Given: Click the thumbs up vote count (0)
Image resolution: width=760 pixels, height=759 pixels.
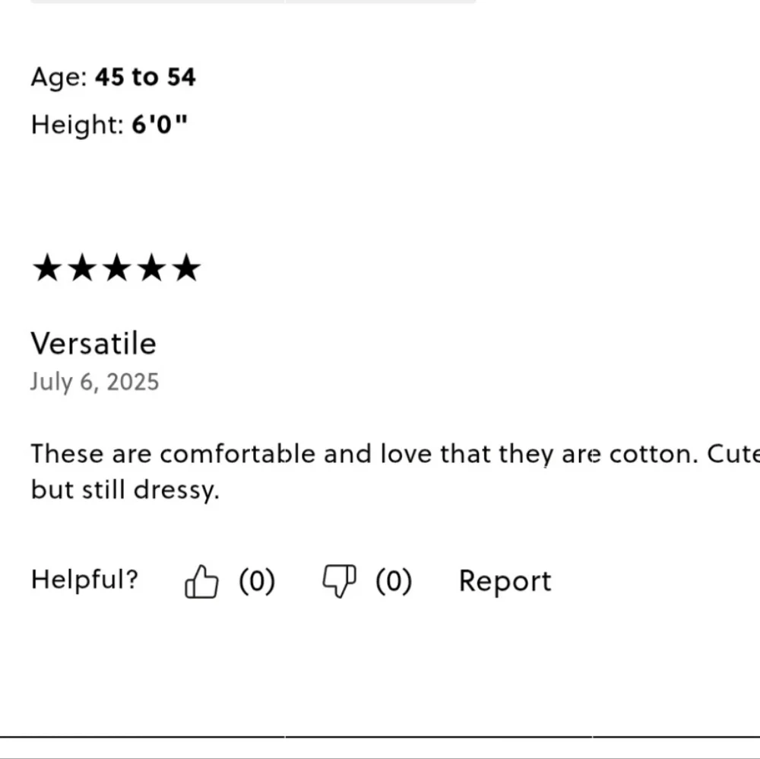Looking at the screenshot, I should click(257, 581).
